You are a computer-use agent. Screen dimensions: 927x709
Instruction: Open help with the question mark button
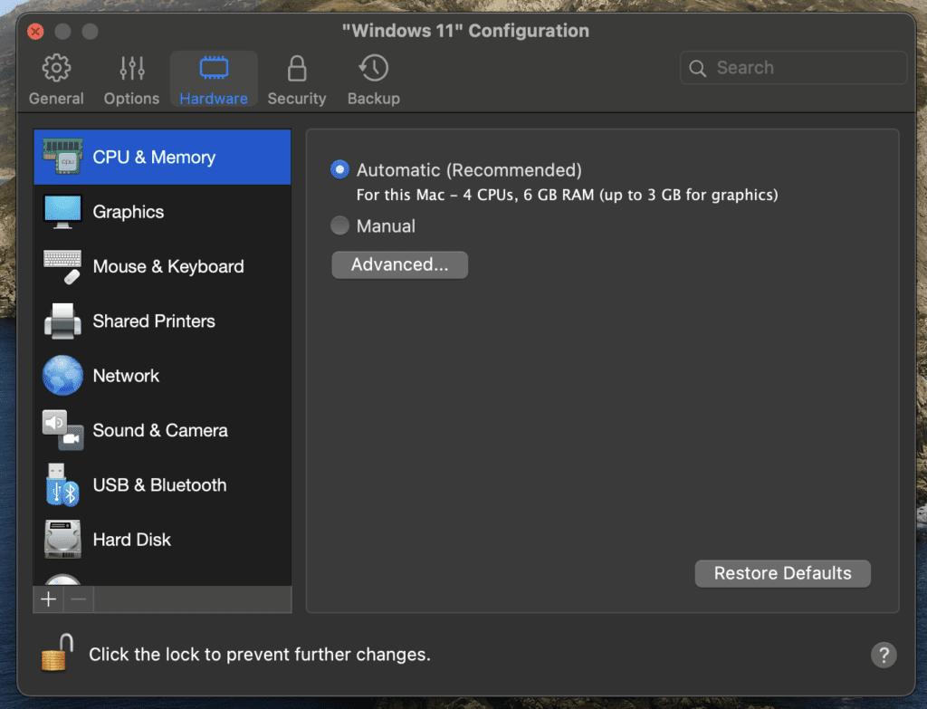[x=884, y=655]
